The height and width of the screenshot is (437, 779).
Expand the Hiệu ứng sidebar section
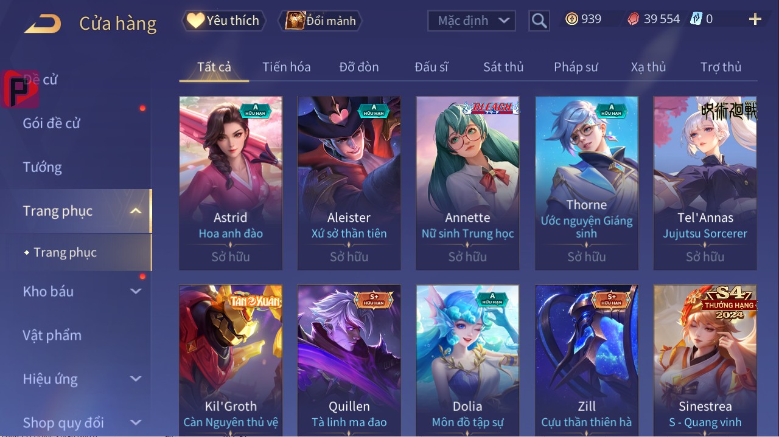pyautogui.click(x=136, y=379)
